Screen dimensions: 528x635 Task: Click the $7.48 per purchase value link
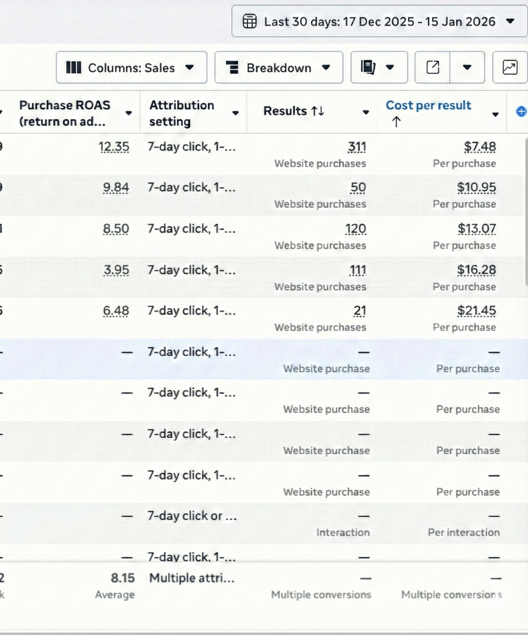[x=480, y=147]
